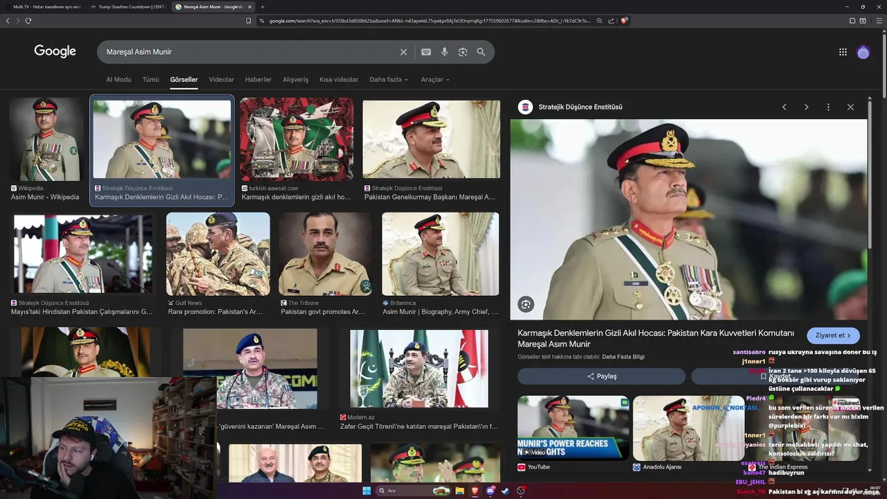Expand the Daha fazla dropdown
This screenshot has width=887, height=499.
(389, 80)
